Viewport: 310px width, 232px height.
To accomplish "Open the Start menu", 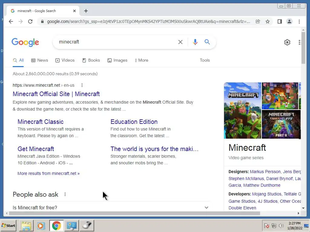I will point(8,225).
